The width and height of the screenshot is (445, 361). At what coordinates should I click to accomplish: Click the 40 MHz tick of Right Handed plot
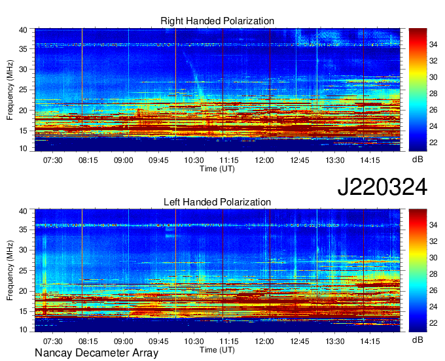[23, 30]
